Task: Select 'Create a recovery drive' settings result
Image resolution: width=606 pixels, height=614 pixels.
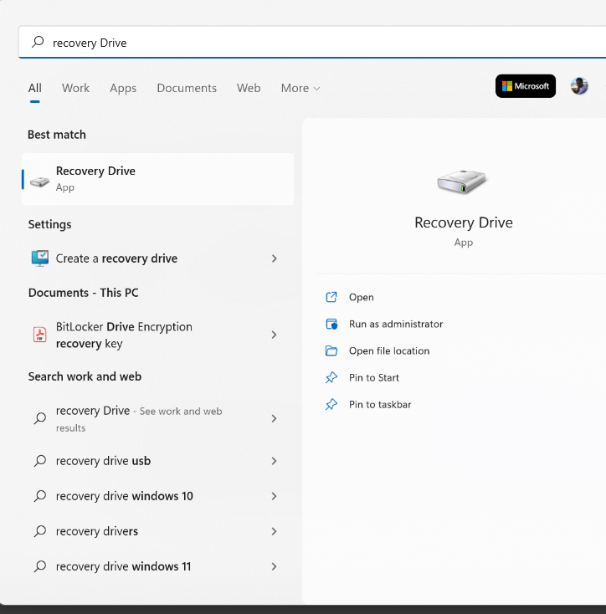Action: (157, 258)
